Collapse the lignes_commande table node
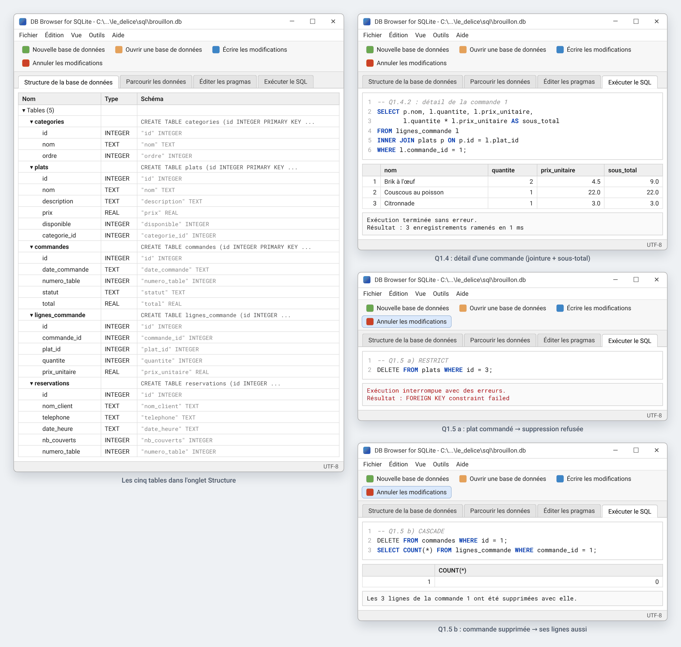The image size is (681, 647). 31,315
